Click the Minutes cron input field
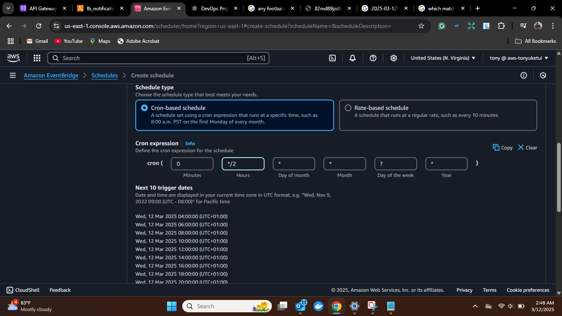Image resolution: width=562 pixels, height=316 pixels. pos(192,164)
